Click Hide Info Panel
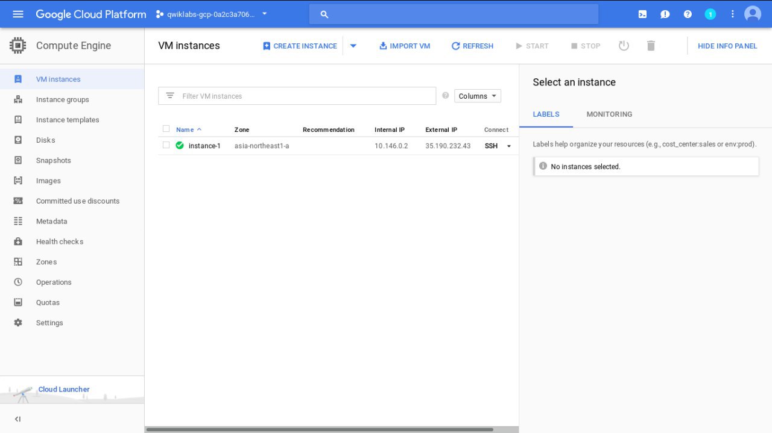The height and width of the screenshot is (433, 772). coord(727,46)
